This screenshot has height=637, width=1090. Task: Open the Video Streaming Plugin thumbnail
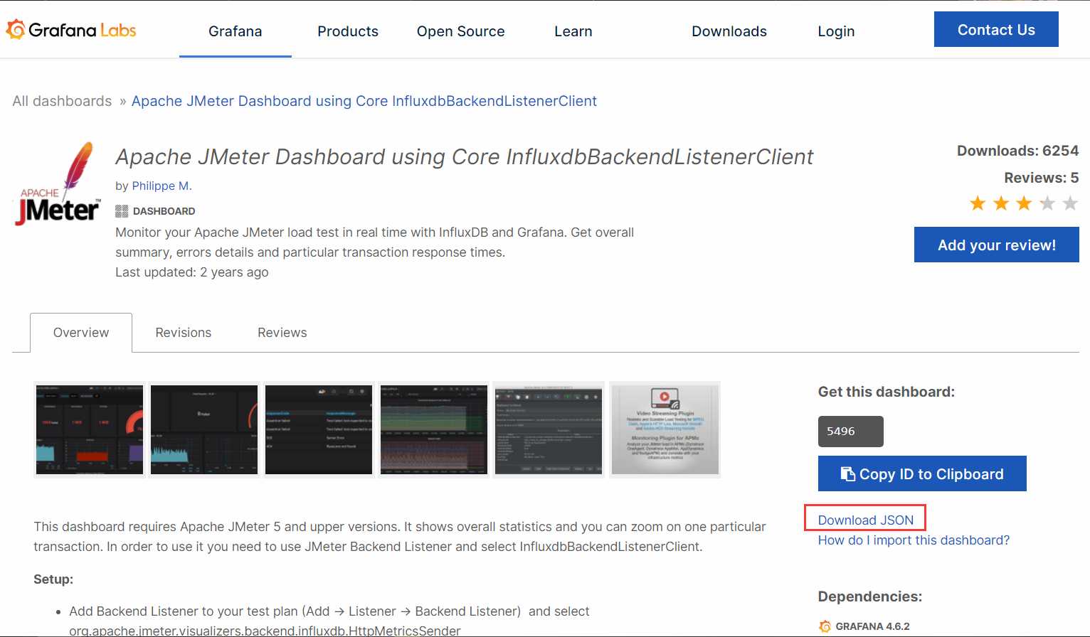point(665,429)
